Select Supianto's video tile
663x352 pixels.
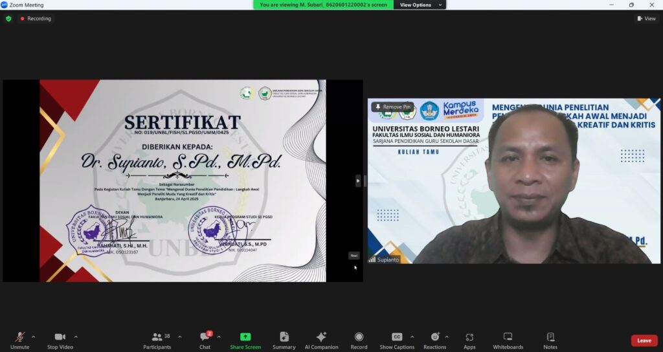513,181
